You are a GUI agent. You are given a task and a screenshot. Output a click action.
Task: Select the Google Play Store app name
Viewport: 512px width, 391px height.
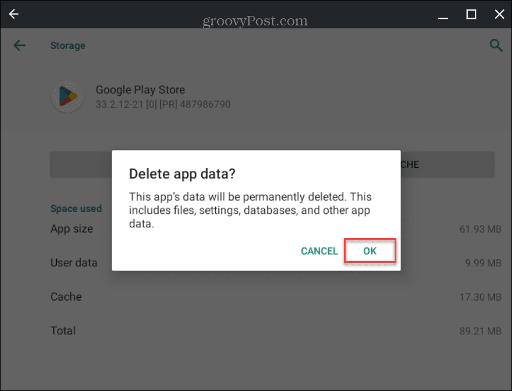click(x=140, y=90)
